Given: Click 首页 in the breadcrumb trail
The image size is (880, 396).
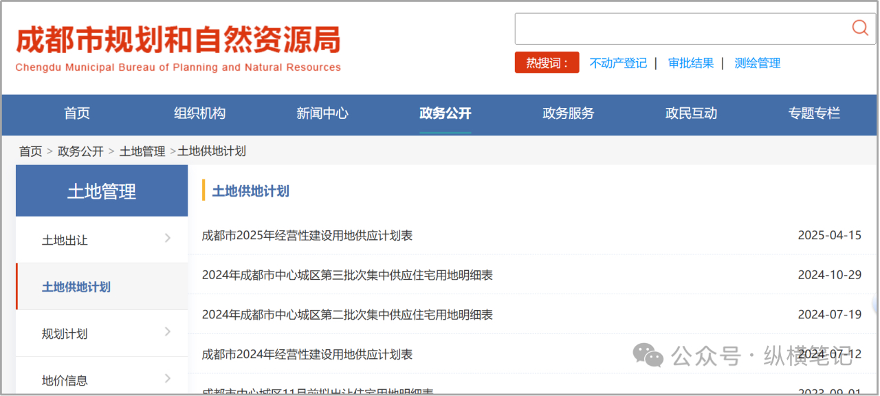Looking at the screenshot, I should 30,151.
